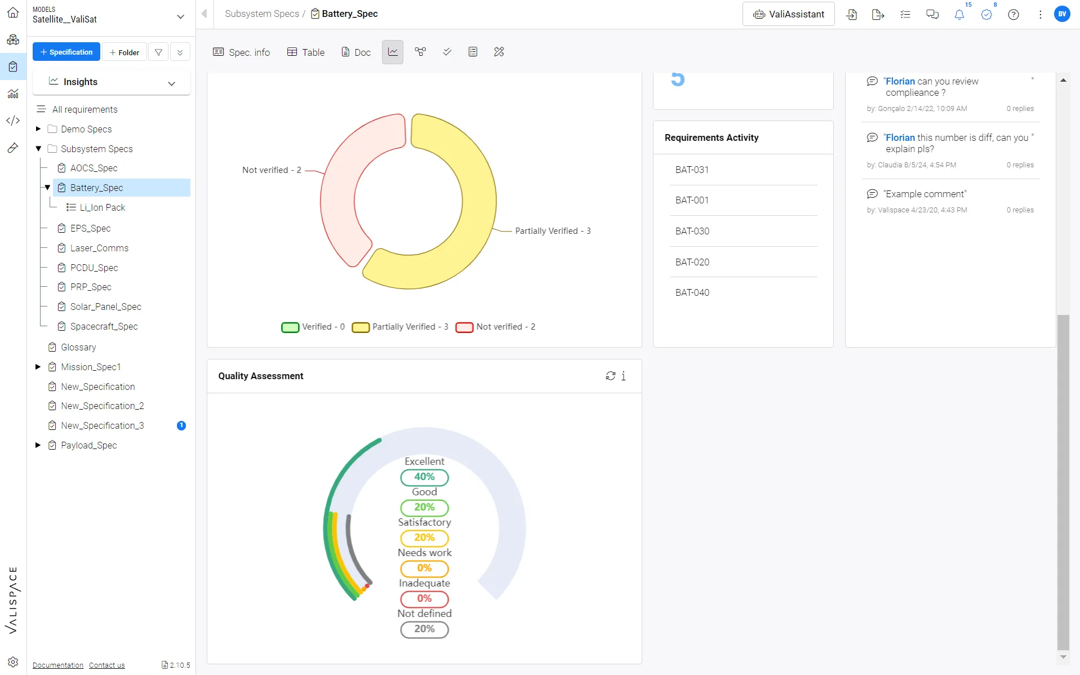
Task: Open the code brackets sidebar icon
Action: coord(13,121)
